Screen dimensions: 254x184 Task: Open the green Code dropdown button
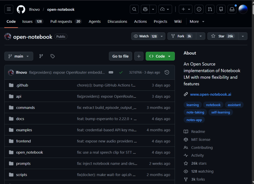click(x=160, y=56)
